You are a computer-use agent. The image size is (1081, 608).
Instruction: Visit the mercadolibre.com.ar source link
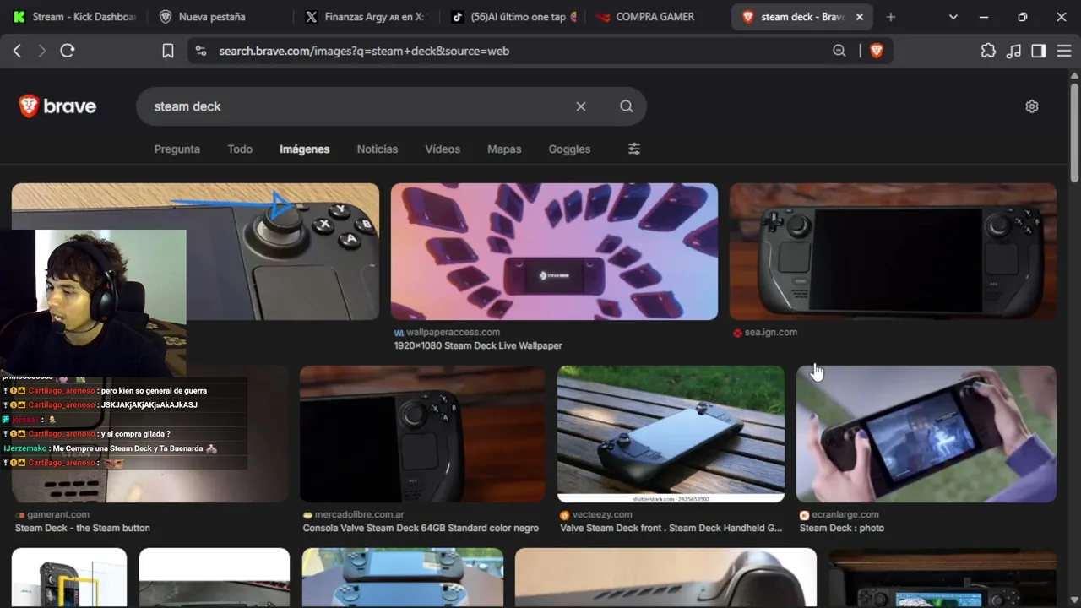[359, 514]
